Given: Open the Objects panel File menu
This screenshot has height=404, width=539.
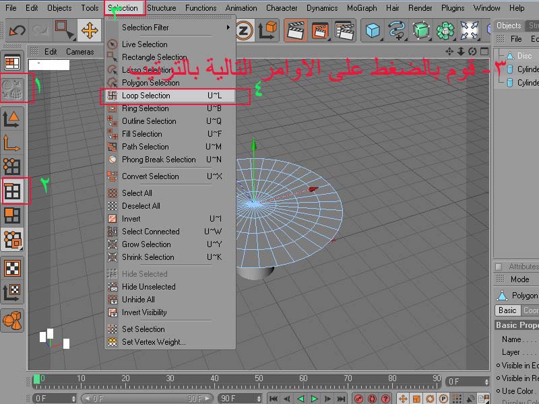Looking at the screenshot, I should [515, 39].
